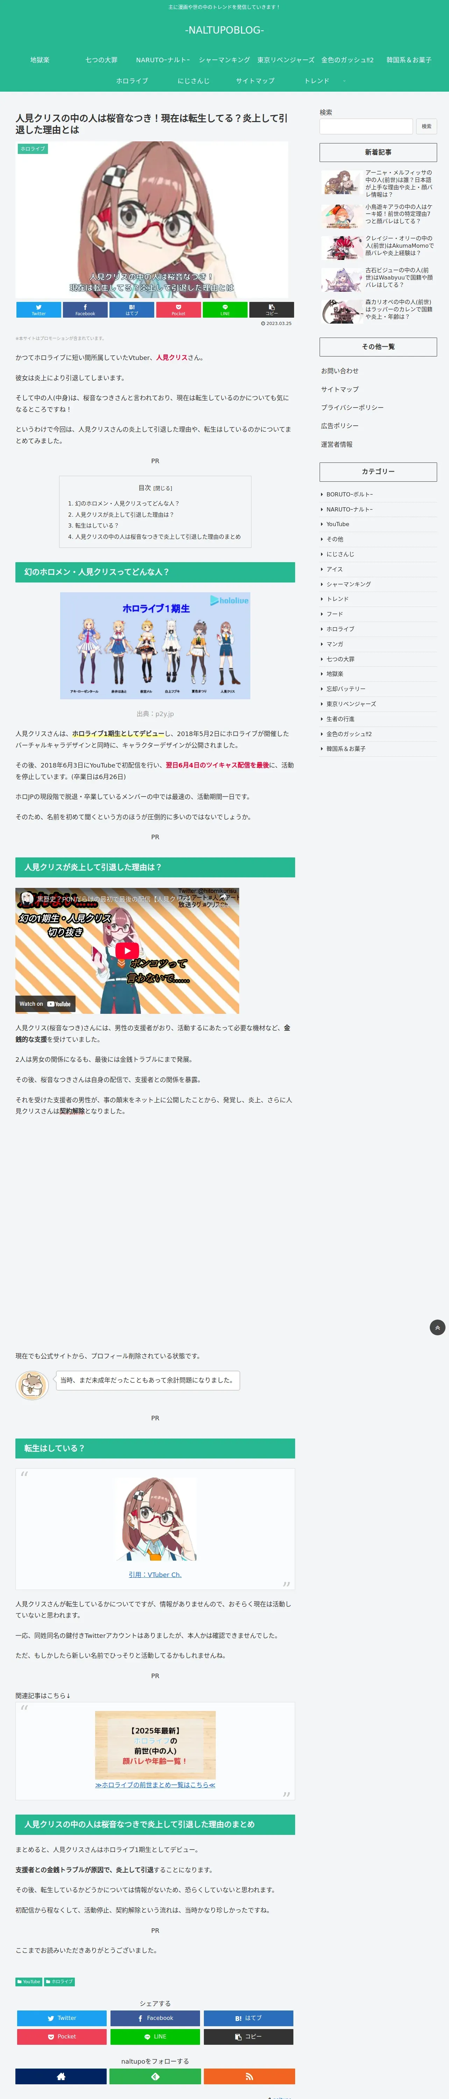Open the 韓国系＆お菓子 menu item
This screenshot has width=449, height=2099.
tap(409, 59)
